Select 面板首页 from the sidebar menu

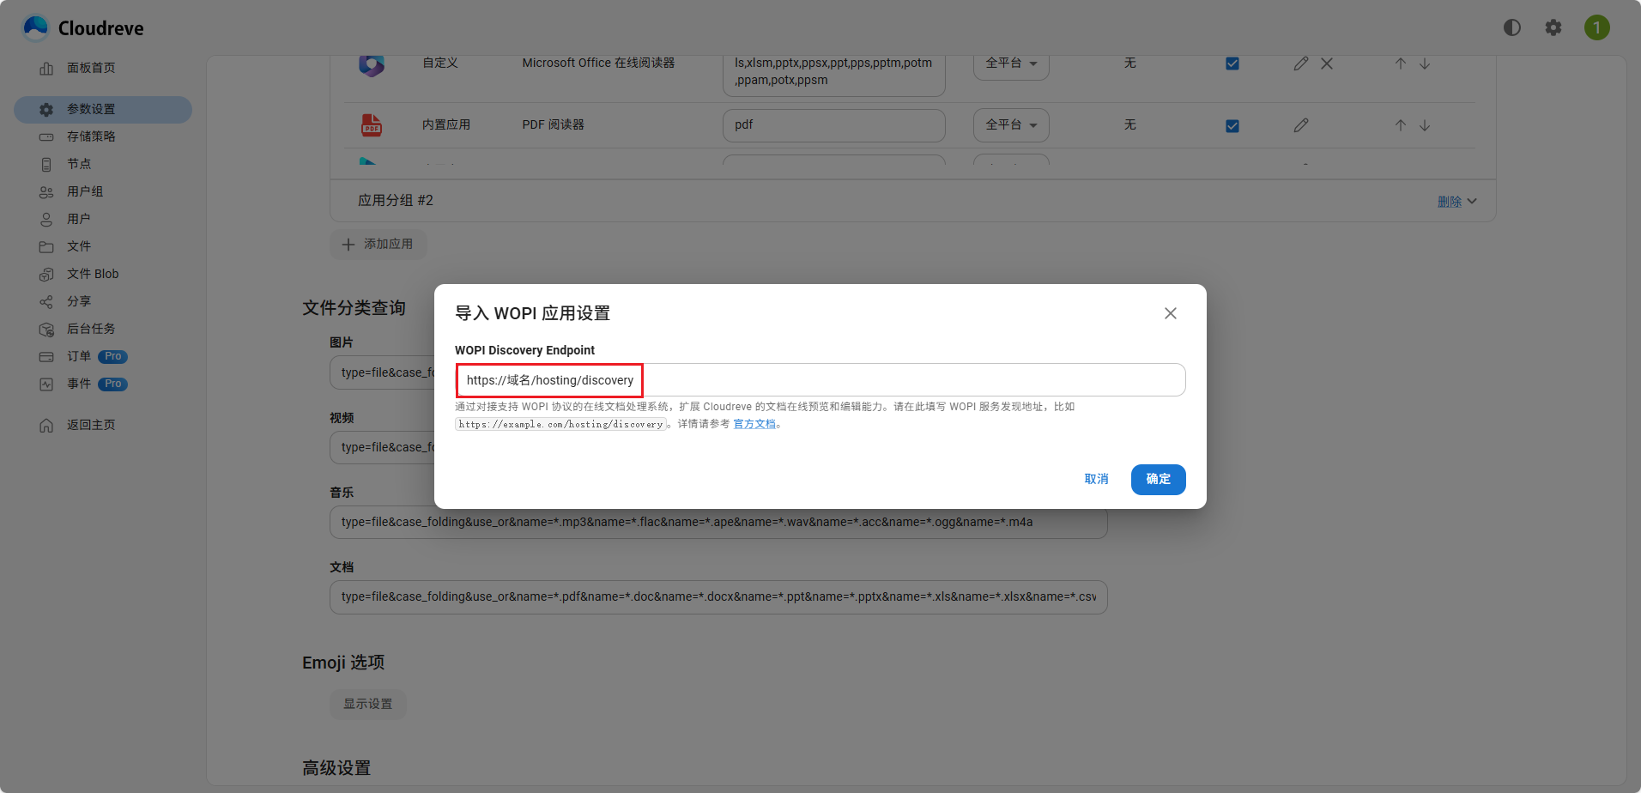92,68
